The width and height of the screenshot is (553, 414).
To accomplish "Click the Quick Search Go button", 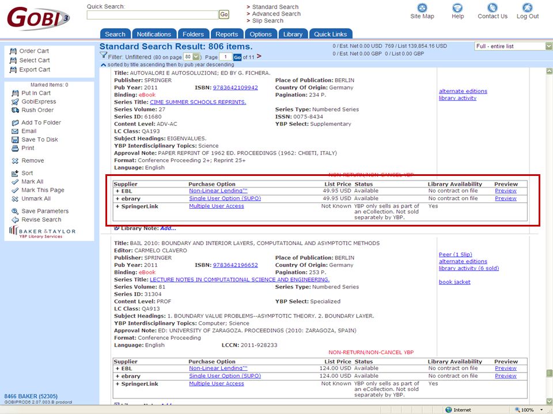I will coord(224,14).
